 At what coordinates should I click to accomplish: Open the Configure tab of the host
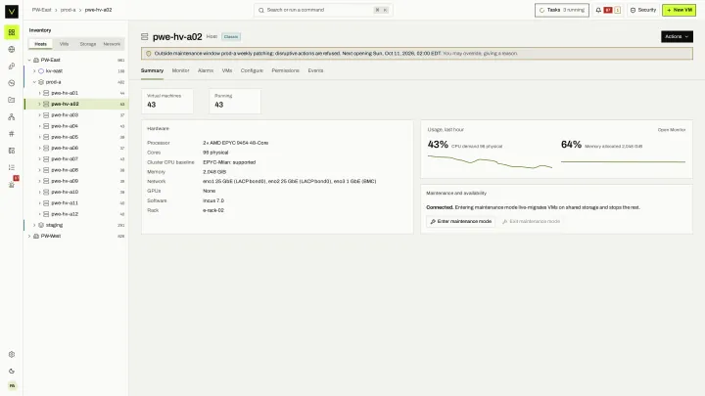(252, 70)
